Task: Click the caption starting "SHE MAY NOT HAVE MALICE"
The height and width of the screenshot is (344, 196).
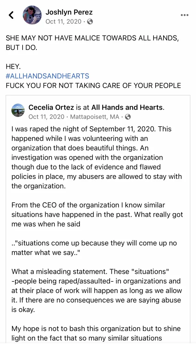Action: click(93, 43)
